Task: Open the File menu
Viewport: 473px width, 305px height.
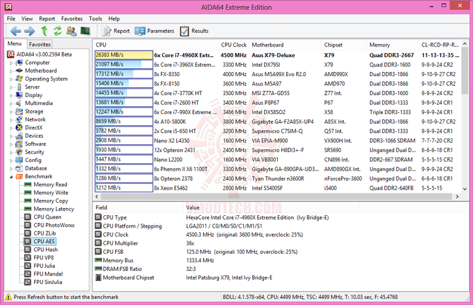Action: pos(11,18)
